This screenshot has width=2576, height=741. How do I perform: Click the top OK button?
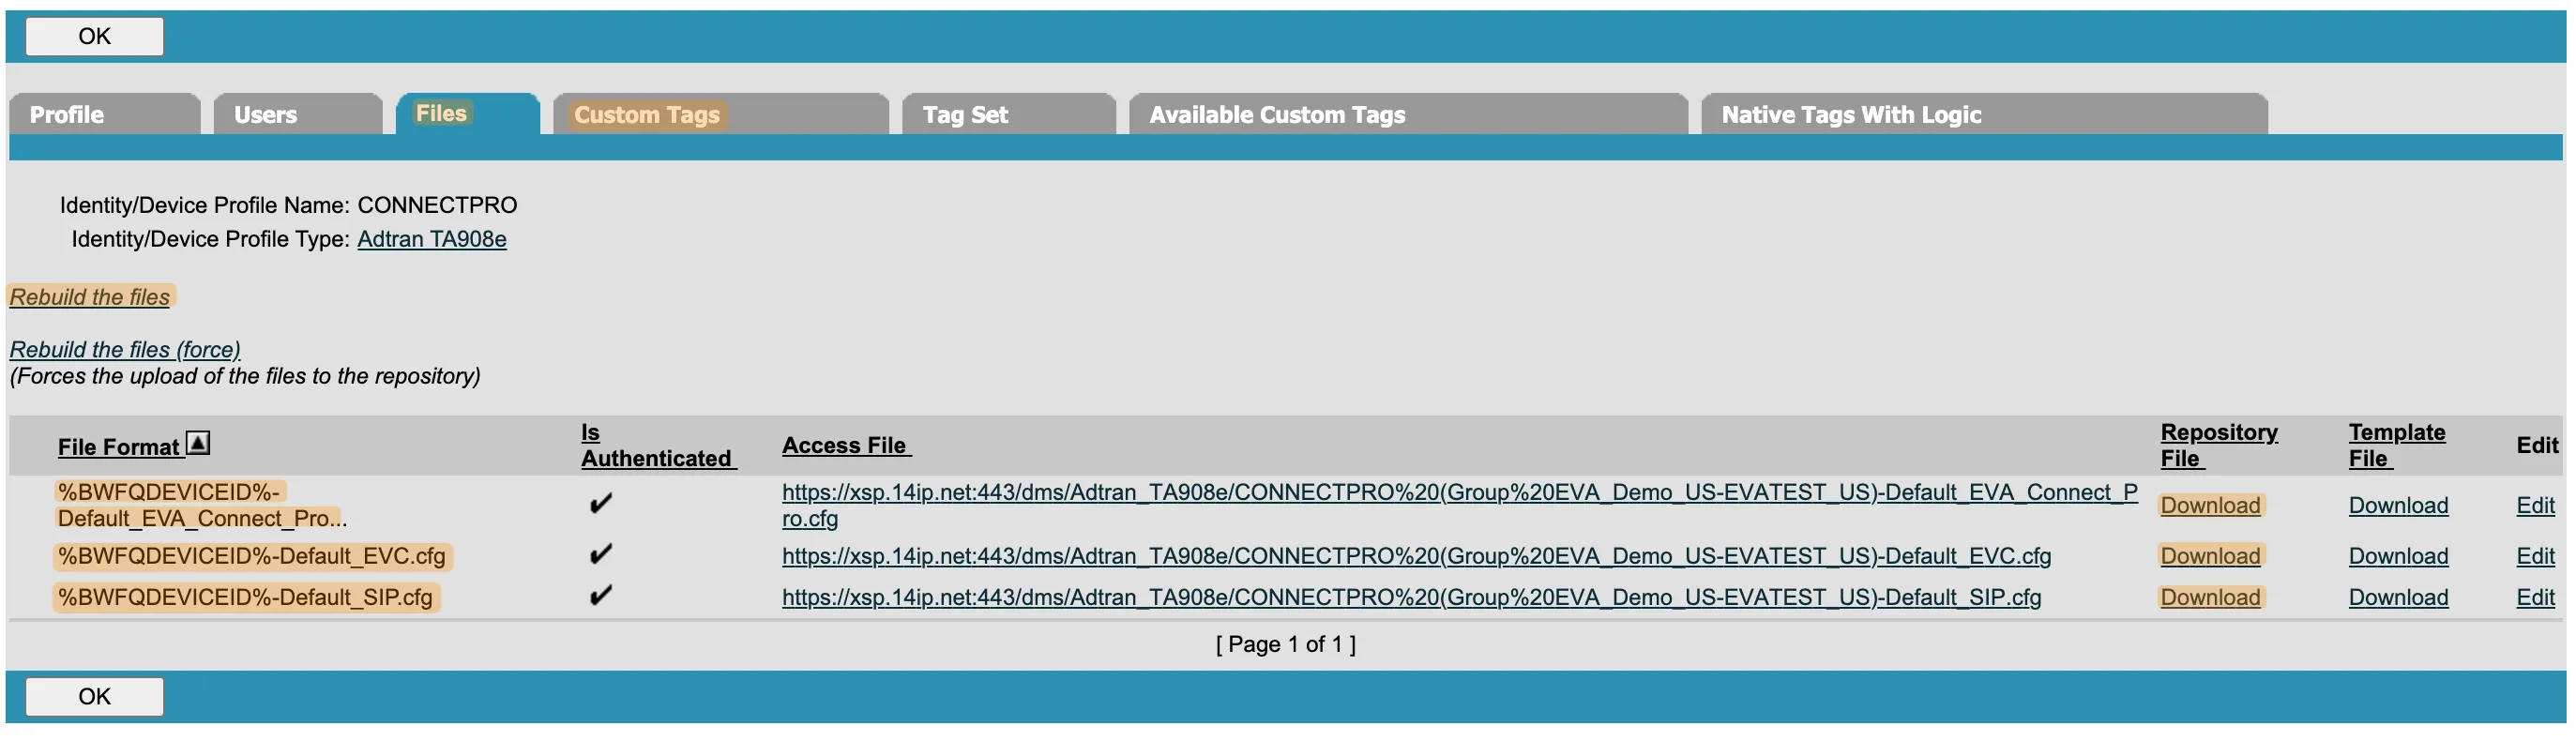pyautogui.click(x=94, y=36)
